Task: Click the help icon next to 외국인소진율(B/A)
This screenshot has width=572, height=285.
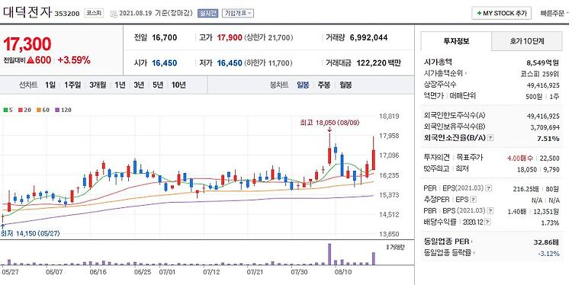Action: click(490, 138)
